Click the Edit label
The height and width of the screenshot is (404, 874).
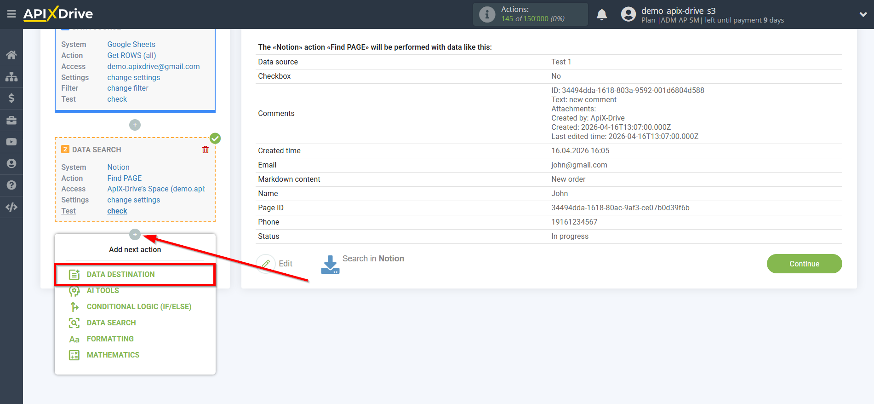click(286, 264)
